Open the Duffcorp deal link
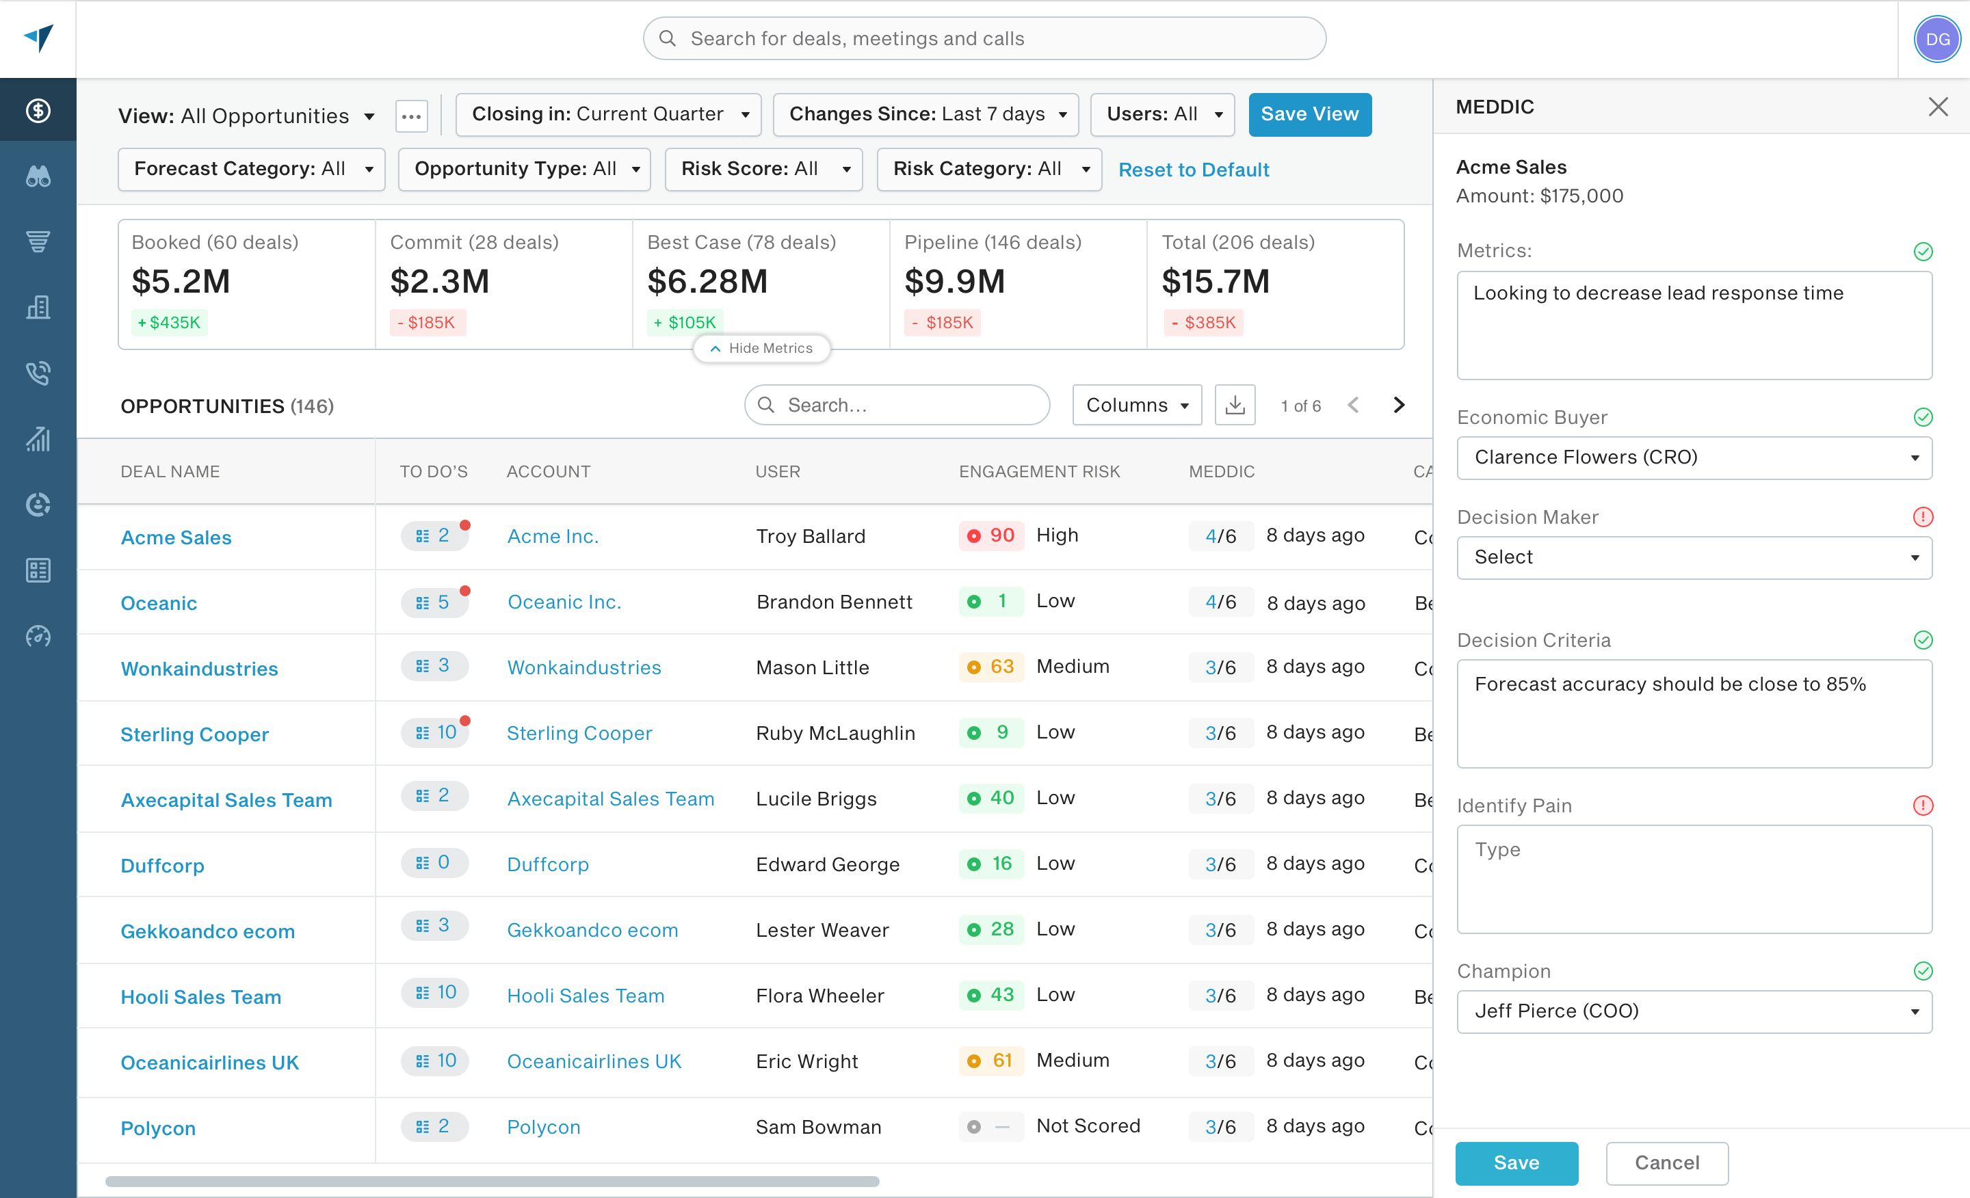 pyautogui.click(x=162, y=866)
